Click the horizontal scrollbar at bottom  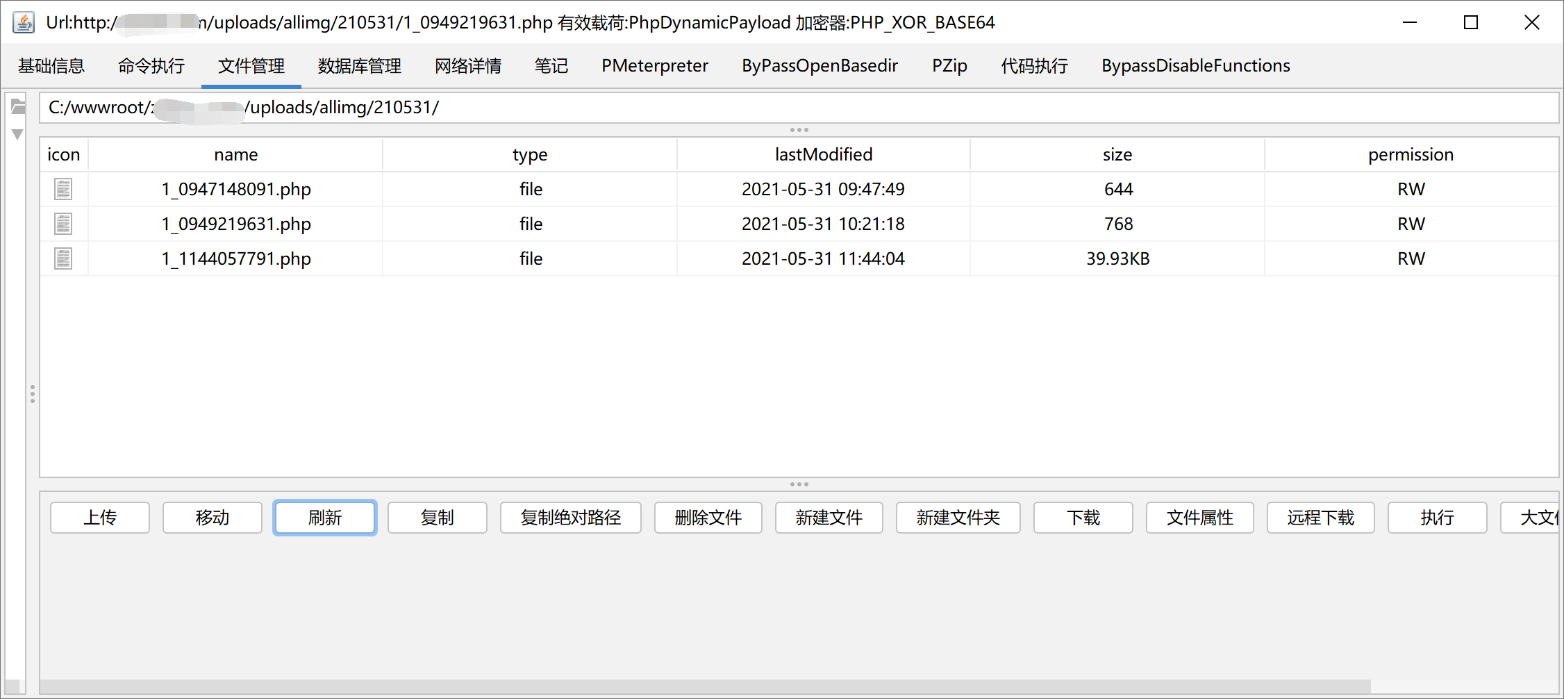tap(705, 686)
